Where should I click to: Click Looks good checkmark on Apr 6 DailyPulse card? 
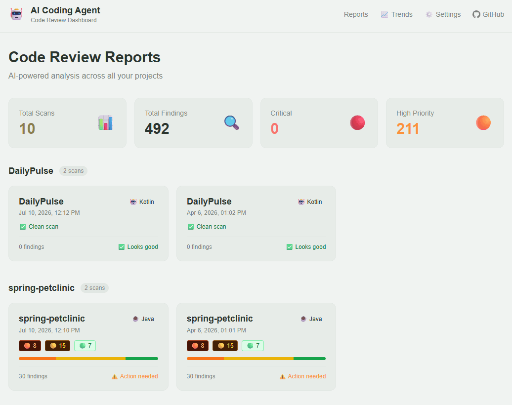pos(289,247)
